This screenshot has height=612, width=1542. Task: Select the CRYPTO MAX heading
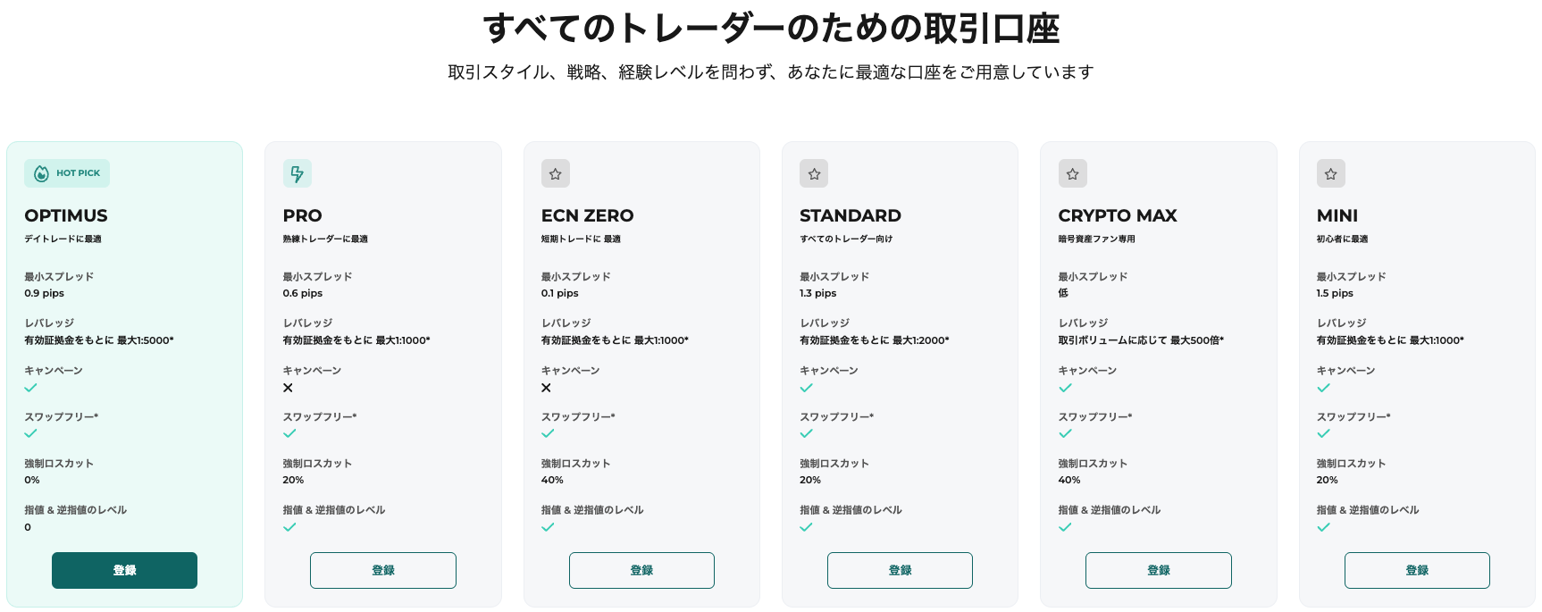click(x=1118, y=215)
